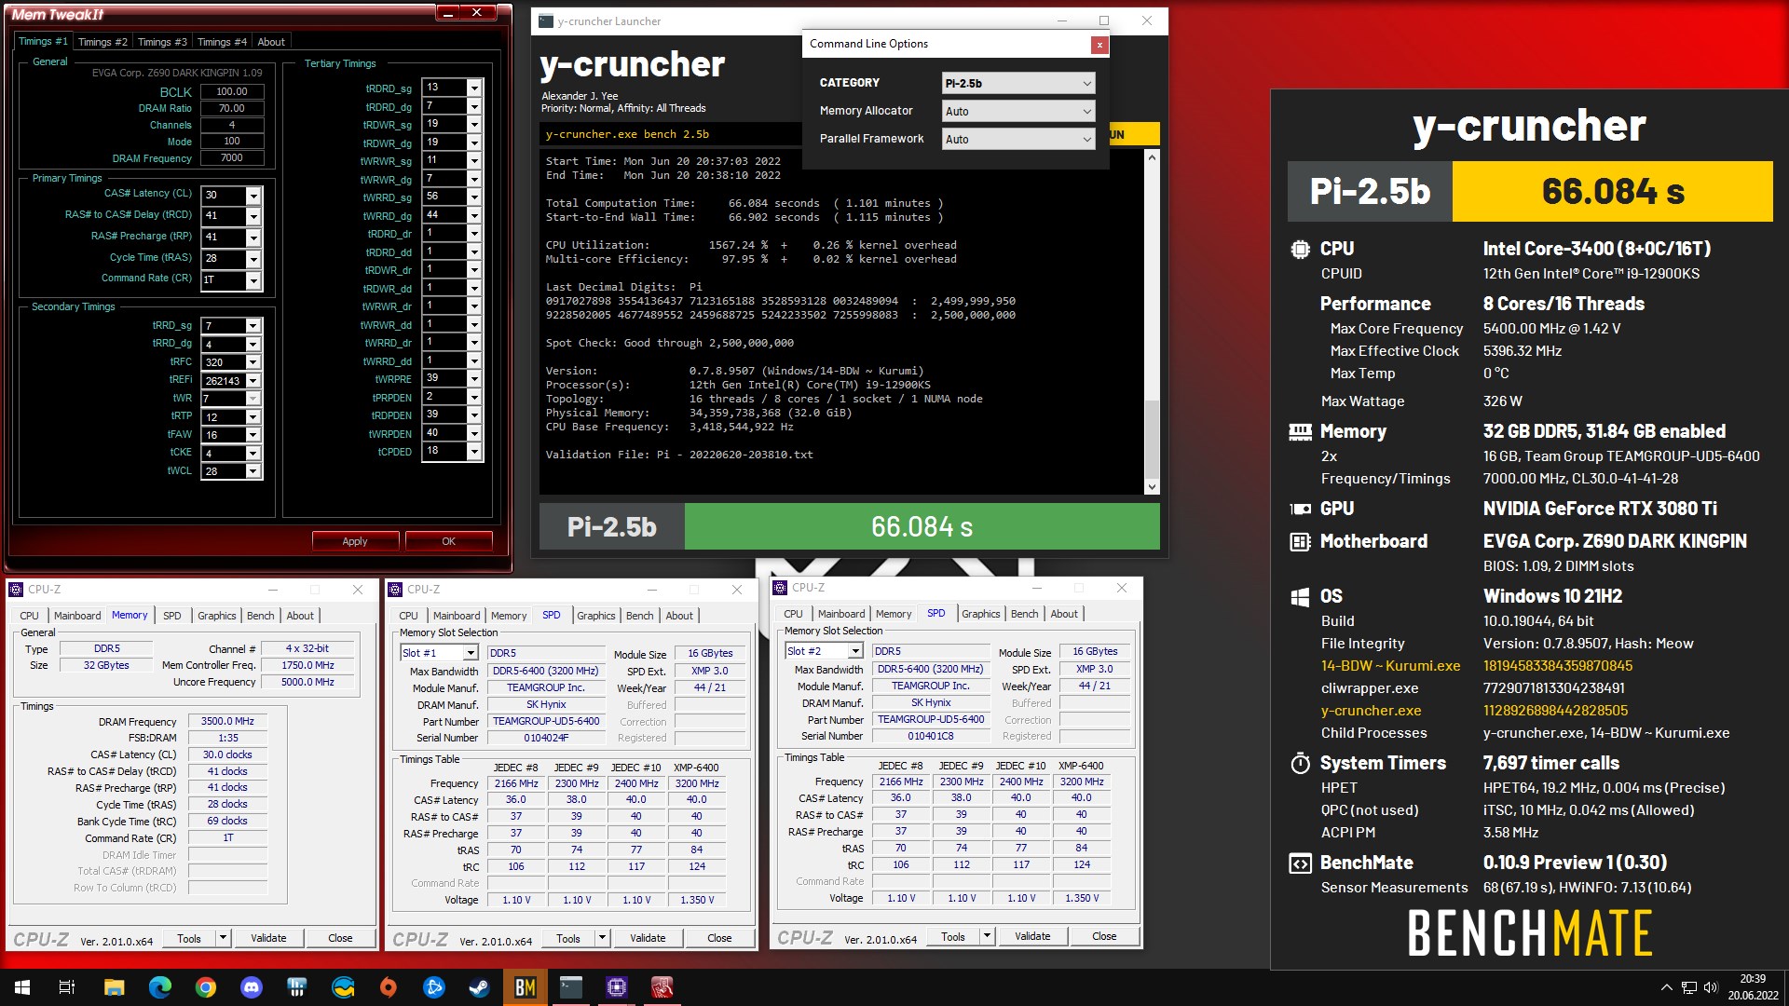1789x1006 pixels.
Task: Open Discord from the taskbar
Action: coord(252,987)
